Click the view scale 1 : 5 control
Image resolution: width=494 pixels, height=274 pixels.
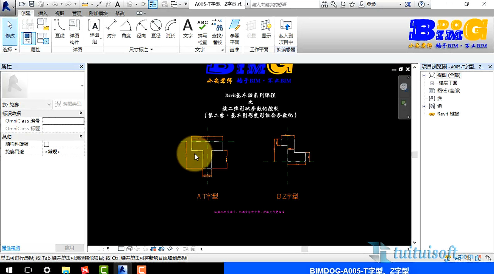point(104,249)
